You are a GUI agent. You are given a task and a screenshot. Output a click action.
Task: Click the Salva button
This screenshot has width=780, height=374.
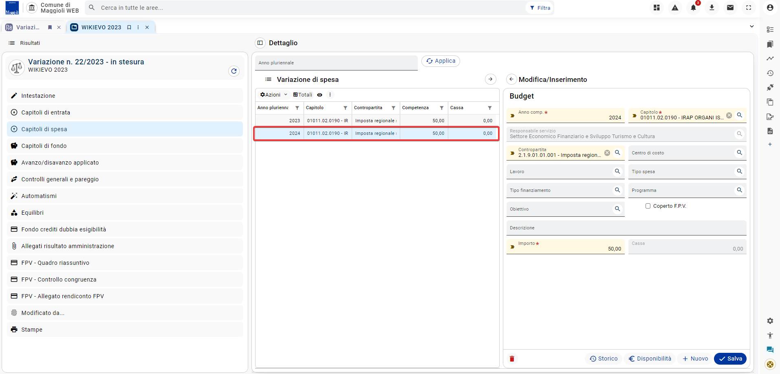point(730,359)
